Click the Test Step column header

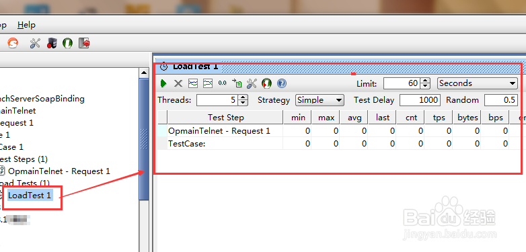pyautogui.click(x=225, y=118)
